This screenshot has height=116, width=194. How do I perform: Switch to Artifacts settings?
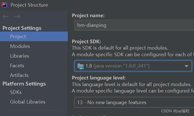(x=19, y=75)
